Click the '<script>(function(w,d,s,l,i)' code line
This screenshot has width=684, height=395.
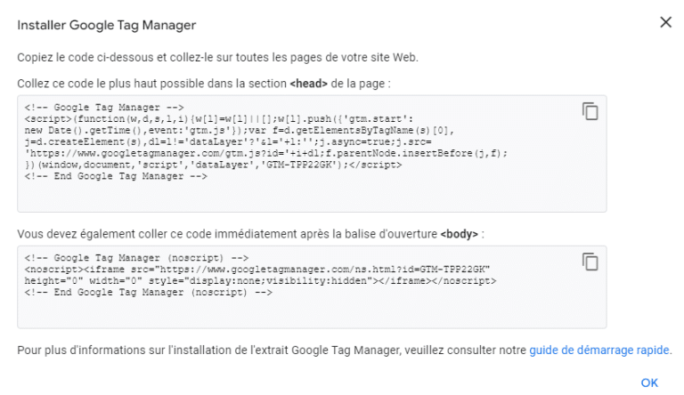(x=218, y=118)
